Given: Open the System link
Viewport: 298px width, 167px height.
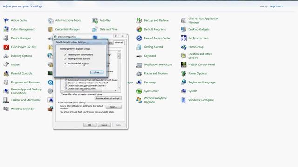Looking at the screenshot, I should (193, 91).
